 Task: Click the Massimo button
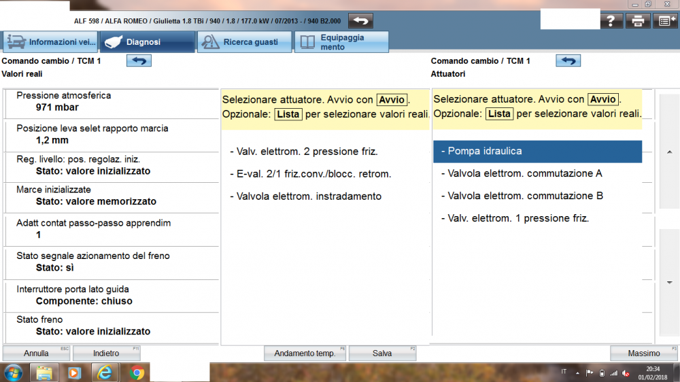click(x=643, y=353)
